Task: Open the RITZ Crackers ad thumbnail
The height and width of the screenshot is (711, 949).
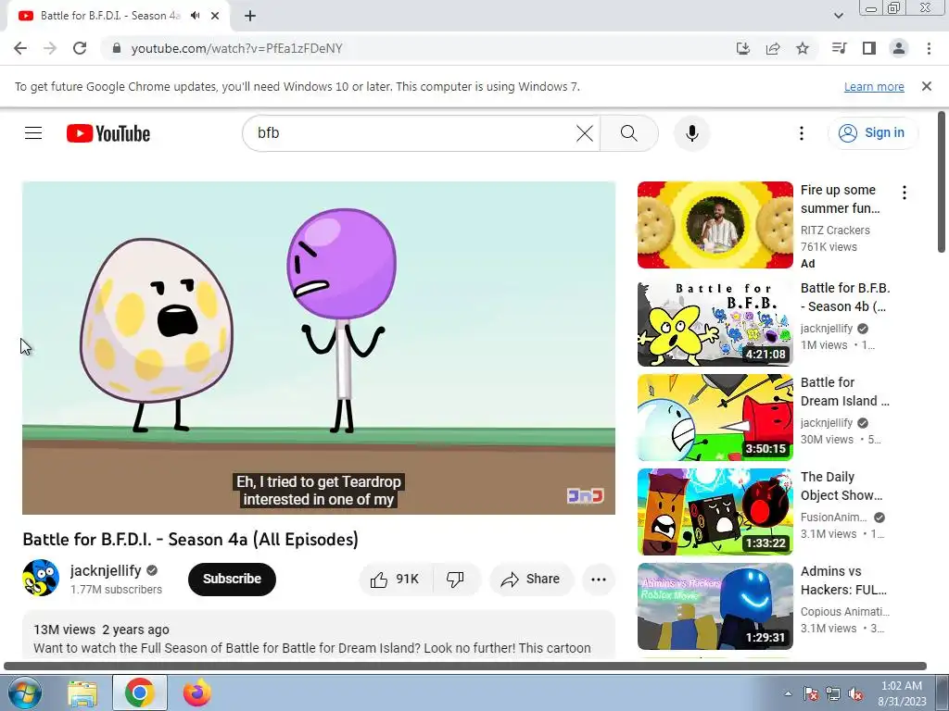Action: pos(715,225)
